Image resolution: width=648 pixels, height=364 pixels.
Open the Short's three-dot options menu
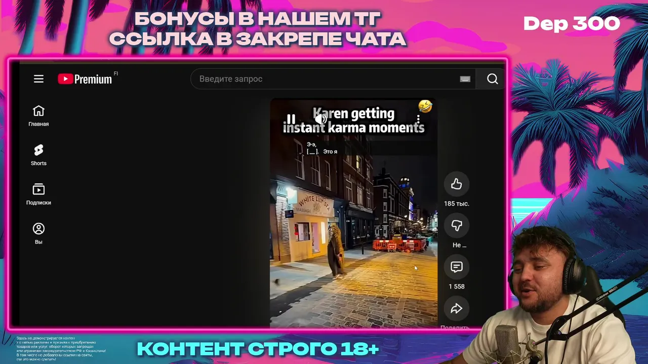418,119
